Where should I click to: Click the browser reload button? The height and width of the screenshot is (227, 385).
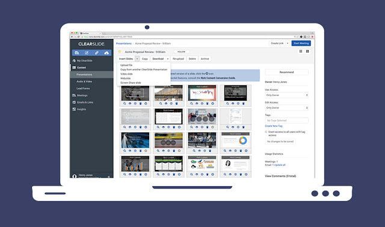79,37
